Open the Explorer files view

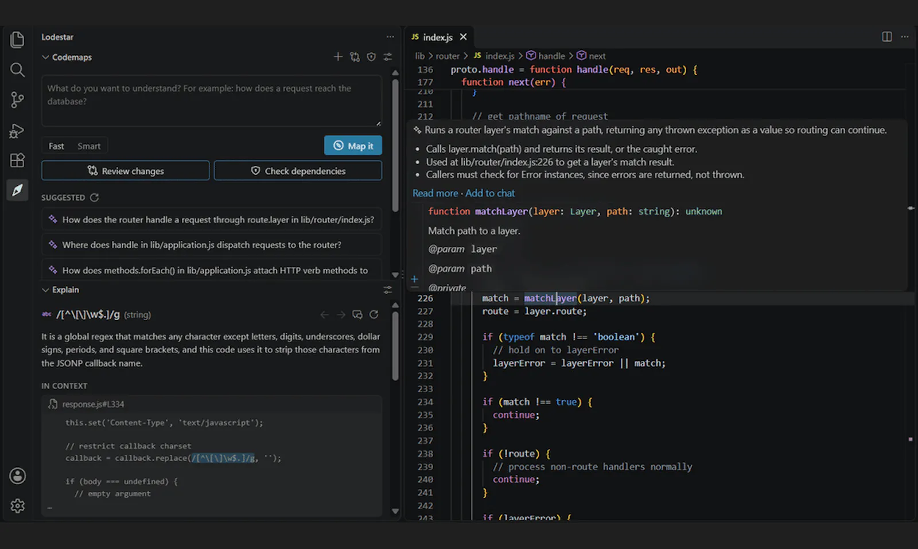(x=17, y=40)
